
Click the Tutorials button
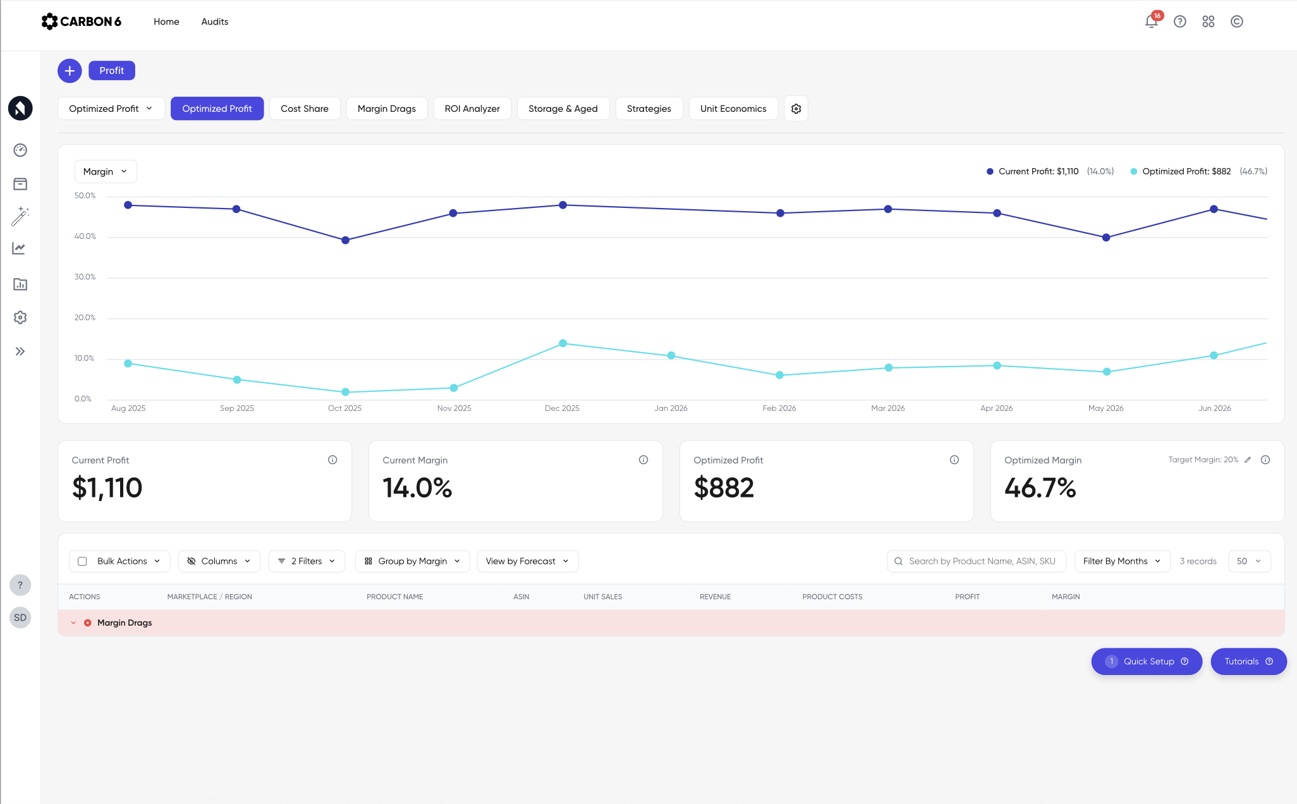pyautogui.click(x=1248, y=661)
